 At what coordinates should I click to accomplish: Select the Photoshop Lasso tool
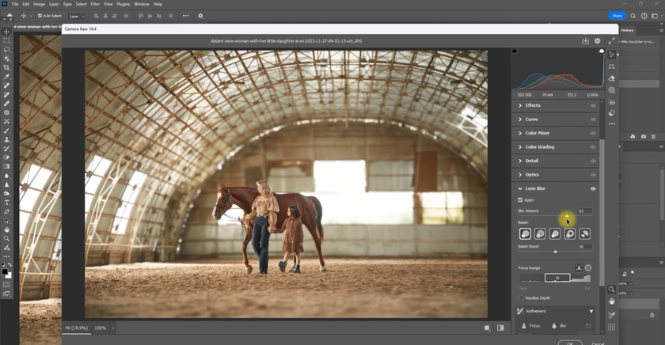click(7, 50)
